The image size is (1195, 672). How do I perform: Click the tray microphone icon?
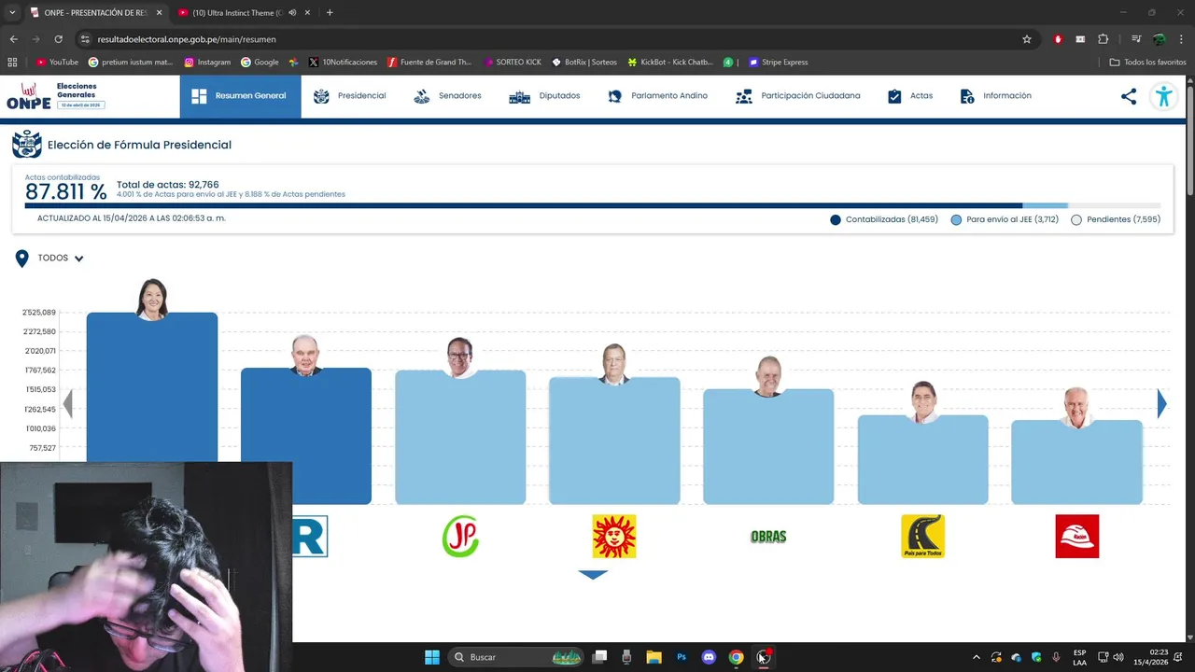click(1056, 657)
